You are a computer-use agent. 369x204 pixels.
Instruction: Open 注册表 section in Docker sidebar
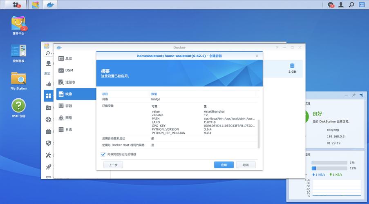point(76,82)
